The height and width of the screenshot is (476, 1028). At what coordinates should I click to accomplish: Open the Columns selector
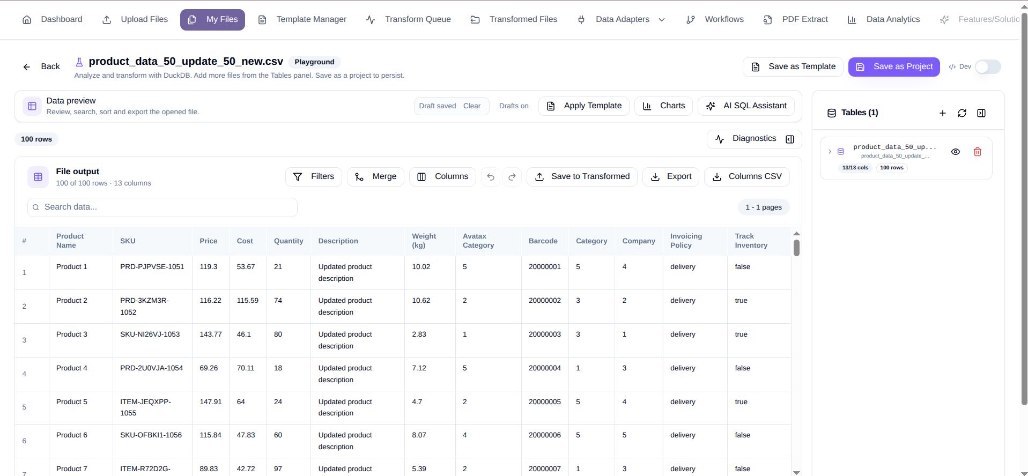click(442, 177)
